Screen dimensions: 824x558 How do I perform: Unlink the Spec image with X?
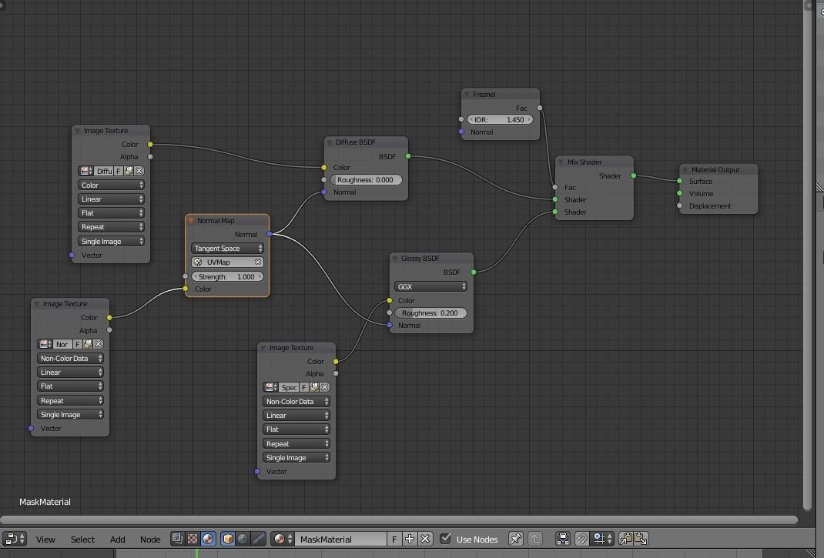(x=325, y=387)
